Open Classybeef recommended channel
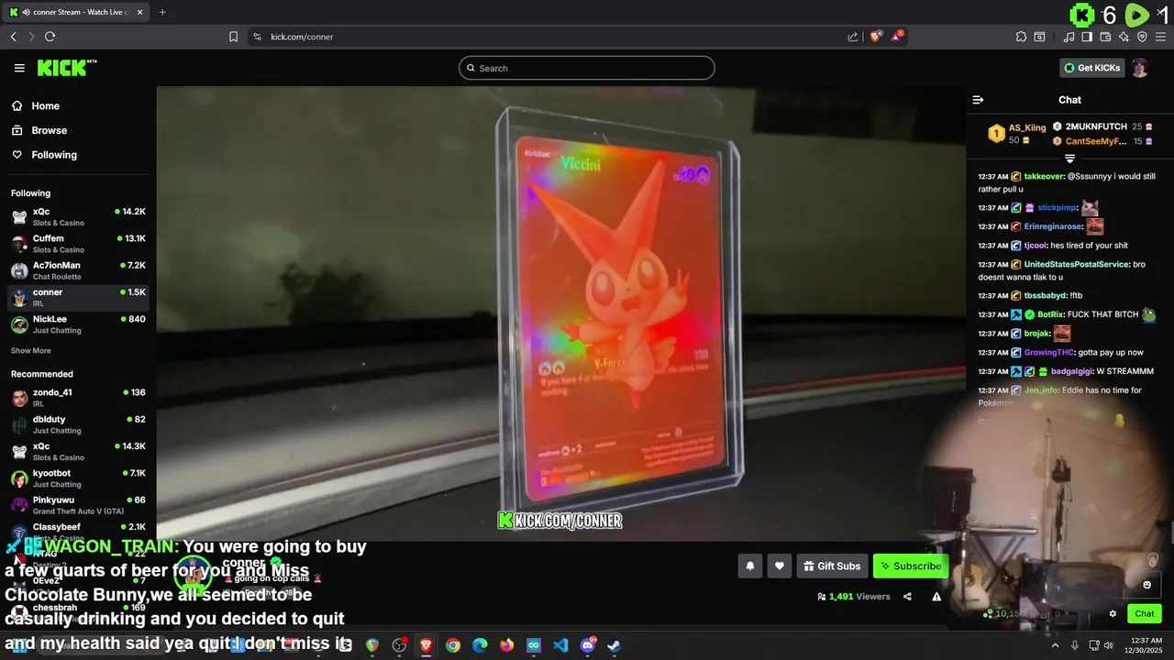1174x660 pixels. 78,532
